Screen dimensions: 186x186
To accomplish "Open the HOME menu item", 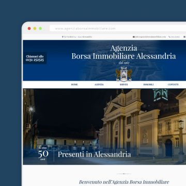I will pos(74,85).
